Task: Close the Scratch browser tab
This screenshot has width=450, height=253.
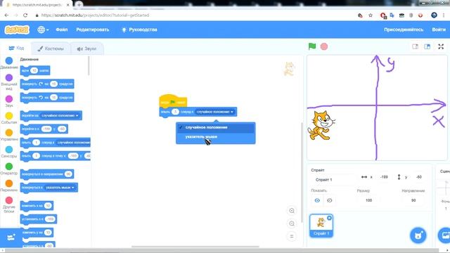Action: [x=68, y=5]
